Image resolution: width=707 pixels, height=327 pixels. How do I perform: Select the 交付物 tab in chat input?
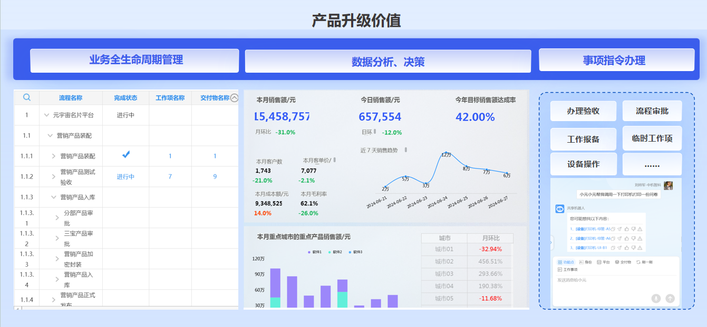(623, 262)
